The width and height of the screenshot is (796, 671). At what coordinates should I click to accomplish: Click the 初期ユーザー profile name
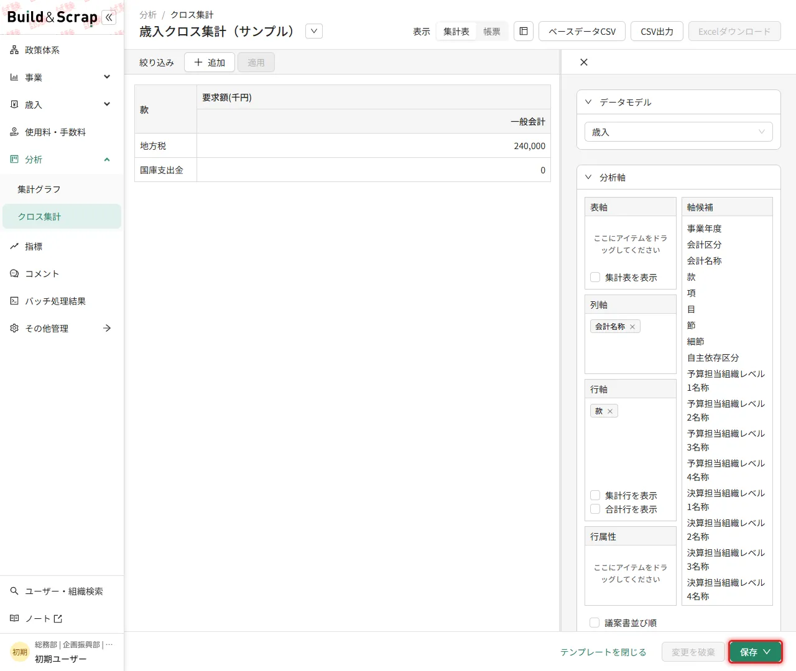(x=61, y=659)
